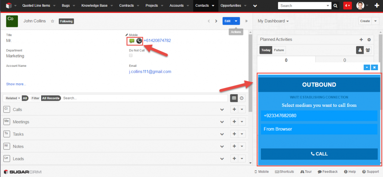Click mobile number +61420874782
383x177 pixels.
[x=157, y=41]
